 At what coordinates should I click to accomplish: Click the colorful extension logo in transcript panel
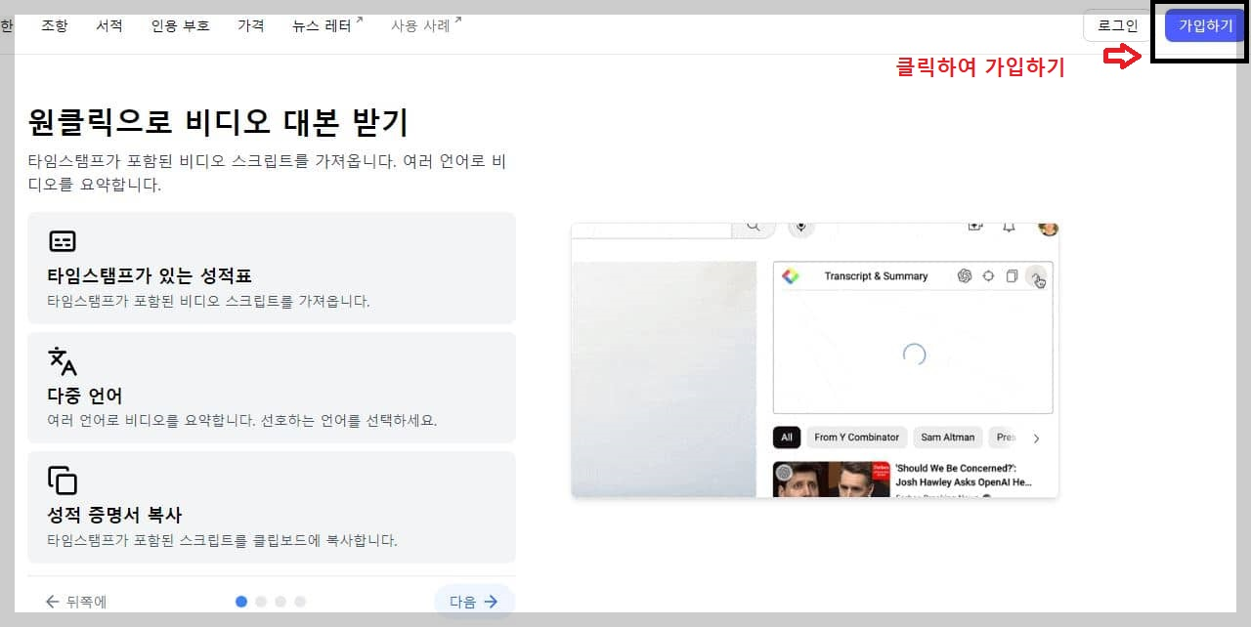[x=792, y=276]
